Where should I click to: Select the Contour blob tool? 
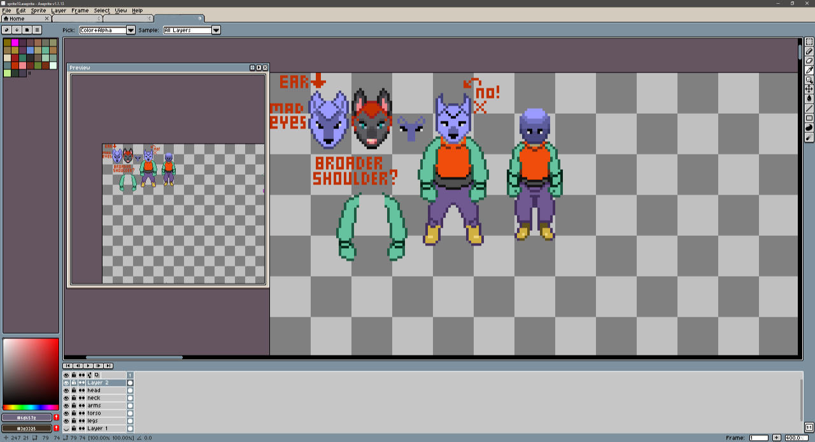(x=809, y=128)
